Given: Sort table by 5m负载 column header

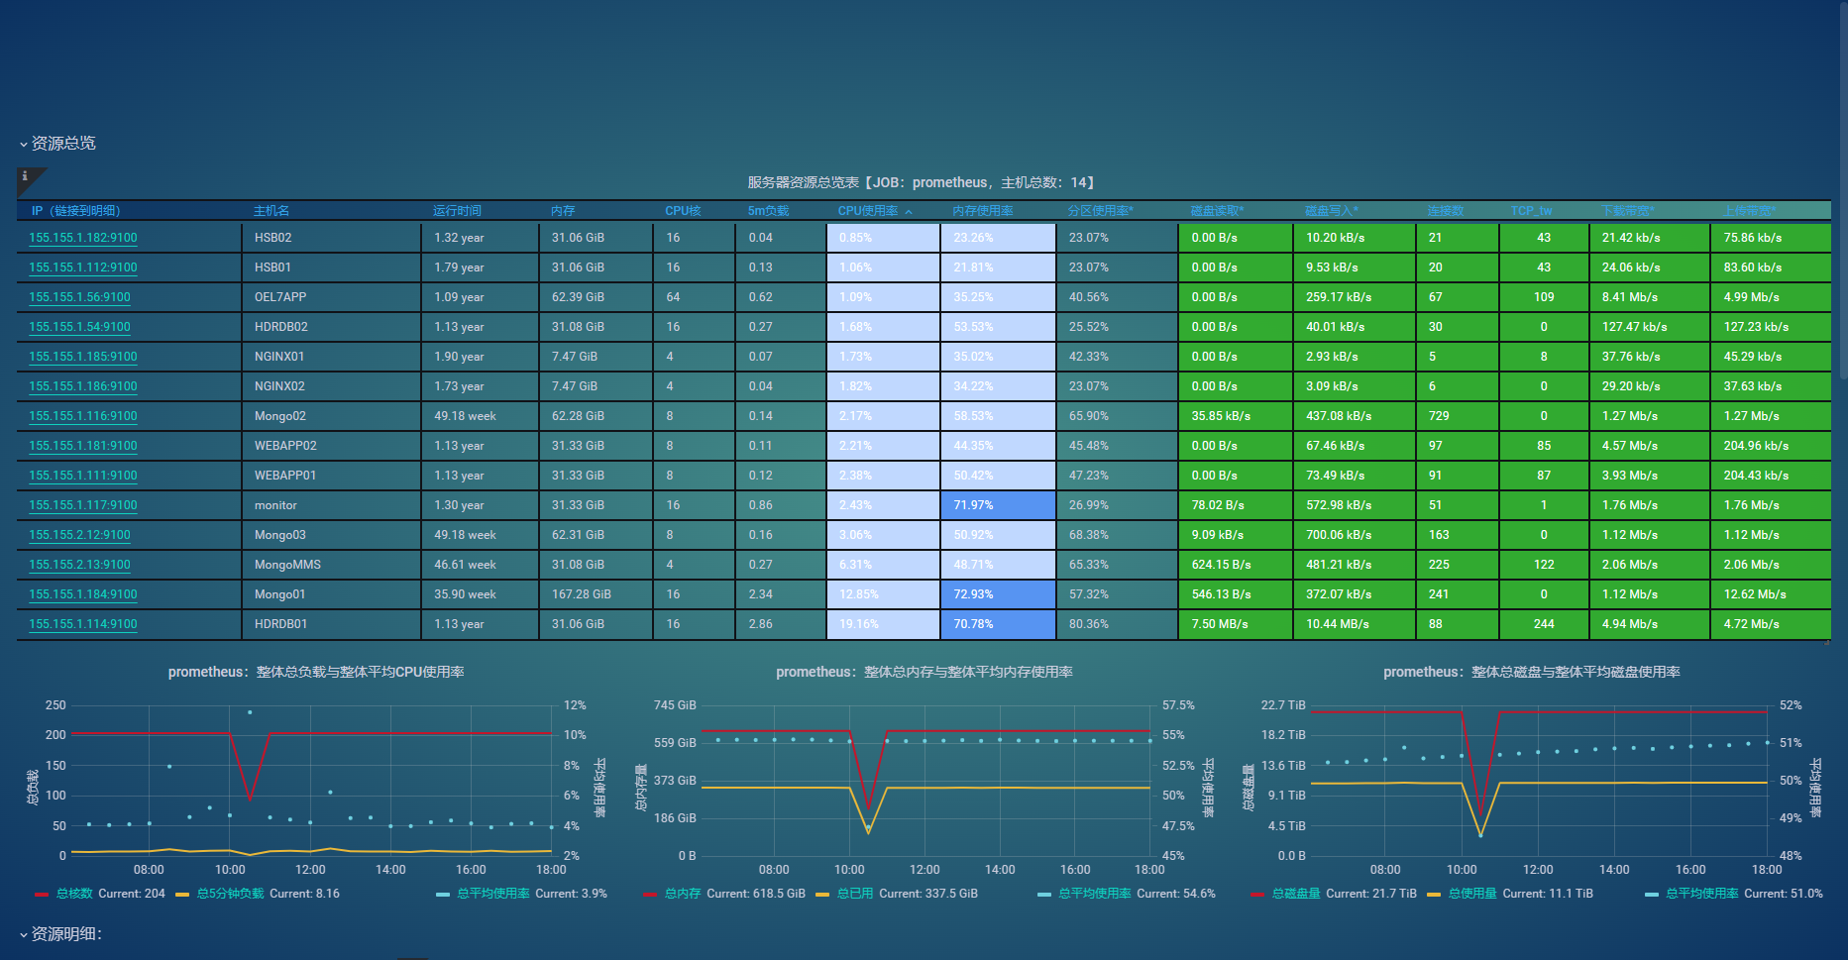Looking at the screenshot, I should (x=768, y=211).
